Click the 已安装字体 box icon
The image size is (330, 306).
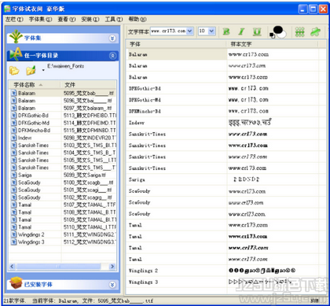pos(16,283)
